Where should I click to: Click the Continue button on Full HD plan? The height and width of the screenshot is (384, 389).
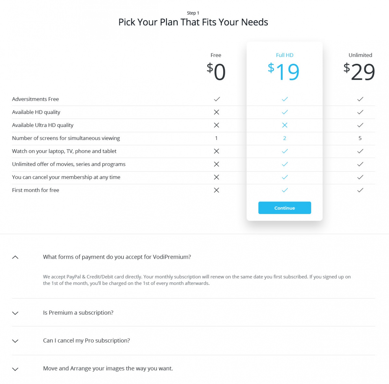point(284,208)
